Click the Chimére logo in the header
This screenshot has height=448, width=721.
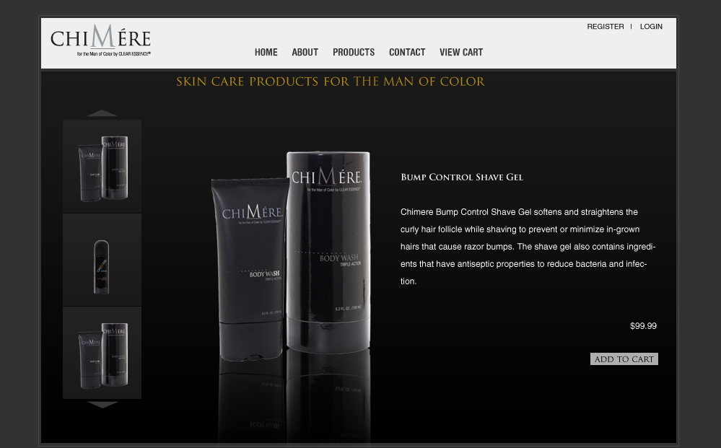(x=101, y=40)
